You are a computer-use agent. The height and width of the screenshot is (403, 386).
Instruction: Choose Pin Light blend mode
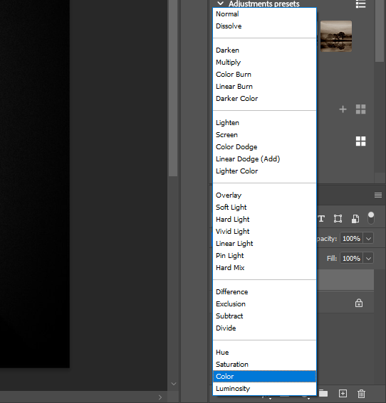(264, 255)
